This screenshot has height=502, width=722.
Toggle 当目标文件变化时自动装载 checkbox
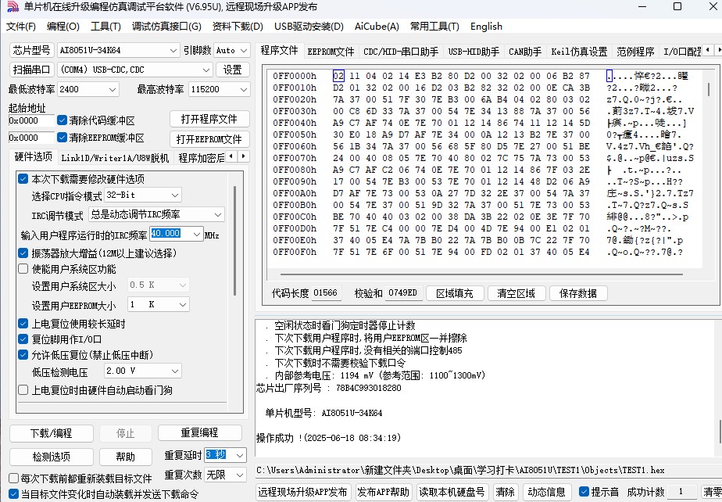click(x=14, y=494)
